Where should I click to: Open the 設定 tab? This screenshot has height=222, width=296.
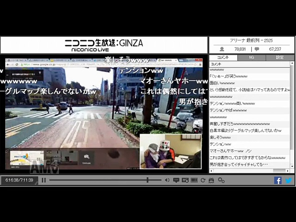[280, 57]
